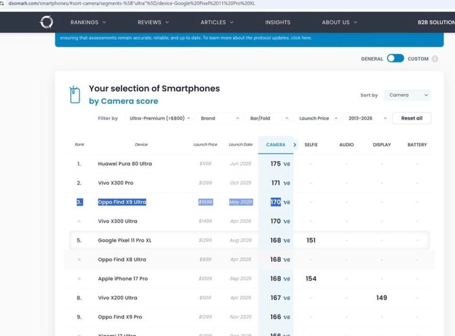
Task: Select the CAMERA column tab
Action: [276, 145]
